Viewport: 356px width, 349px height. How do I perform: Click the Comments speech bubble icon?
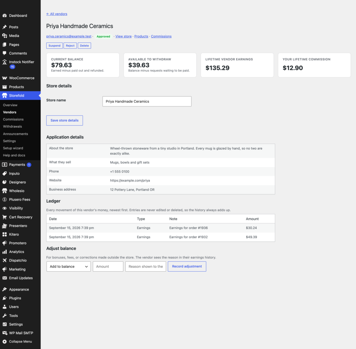click(5, 53)
